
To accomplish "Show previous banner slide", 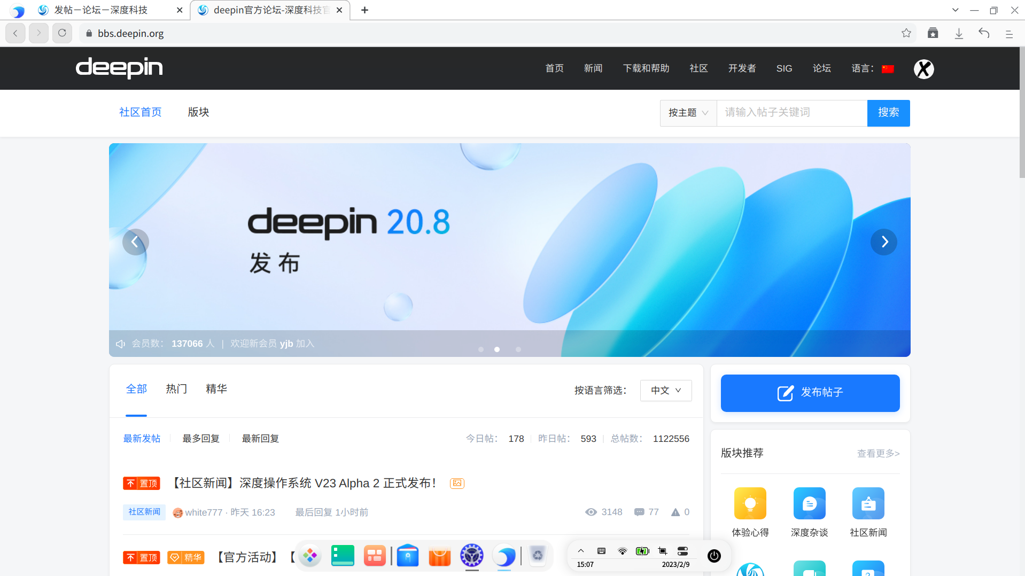I will [x=135, y=242].
